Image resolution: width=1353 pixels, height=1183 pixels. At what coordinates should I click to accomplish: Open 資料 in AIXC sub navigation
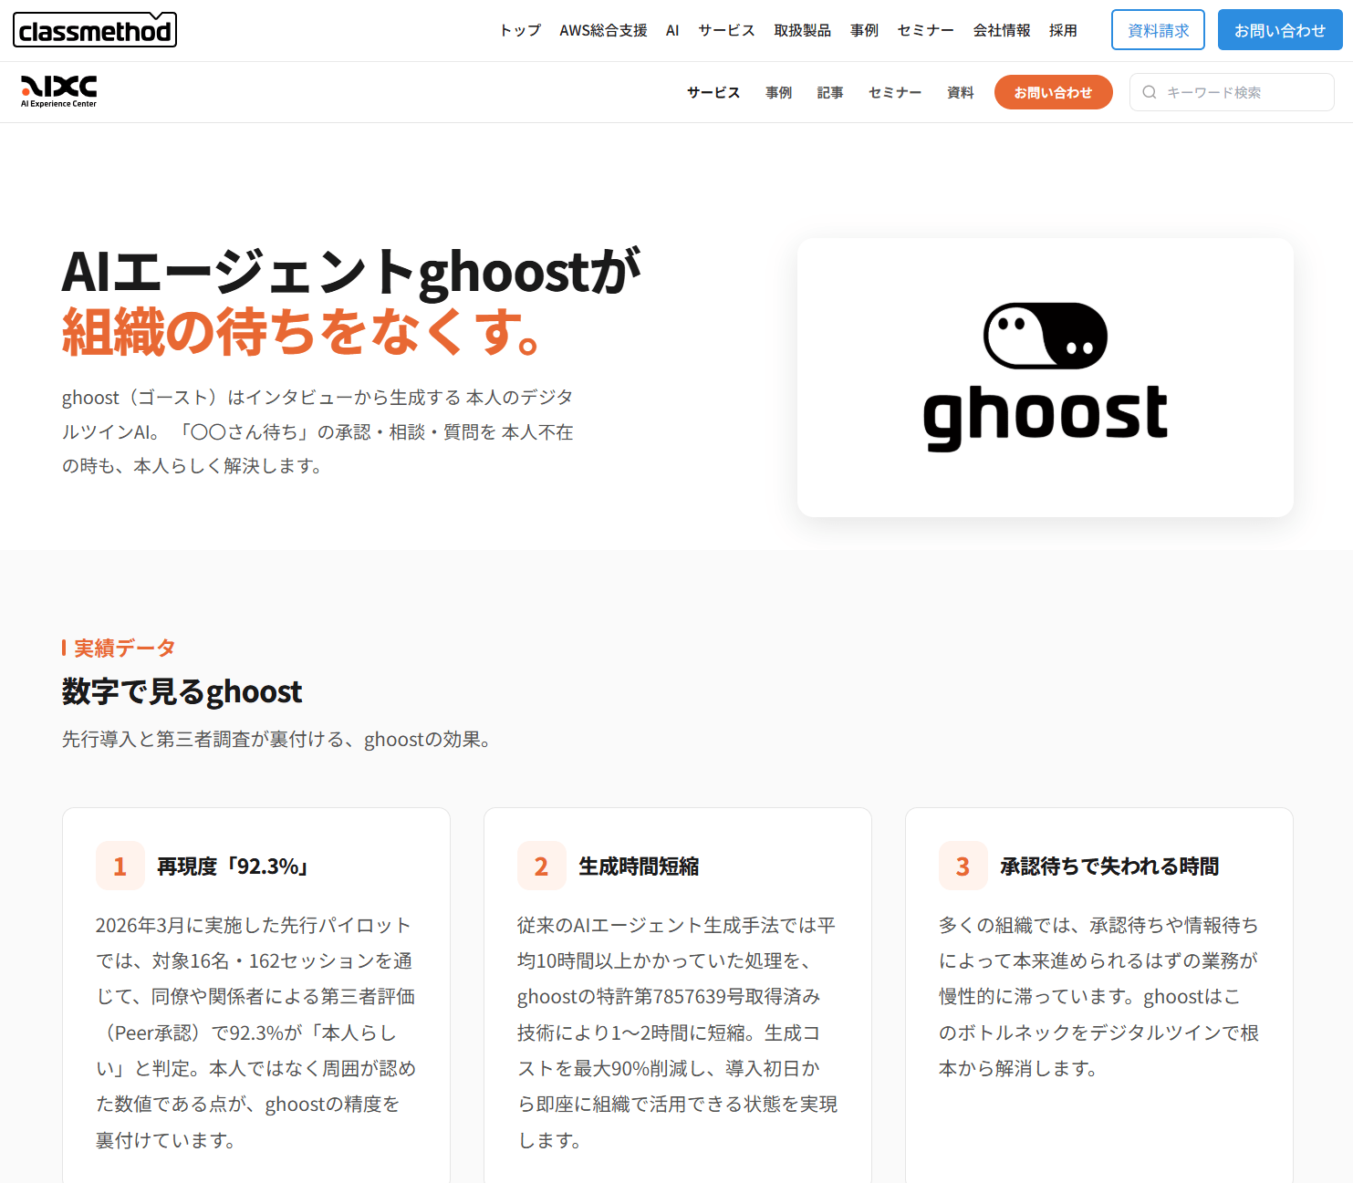(961, 93)
